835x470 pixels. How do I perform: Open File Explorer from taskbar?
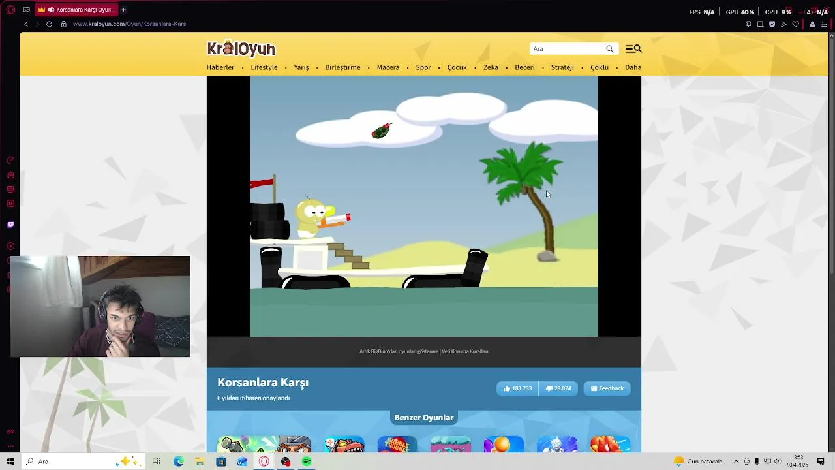(x=200, y=462)
